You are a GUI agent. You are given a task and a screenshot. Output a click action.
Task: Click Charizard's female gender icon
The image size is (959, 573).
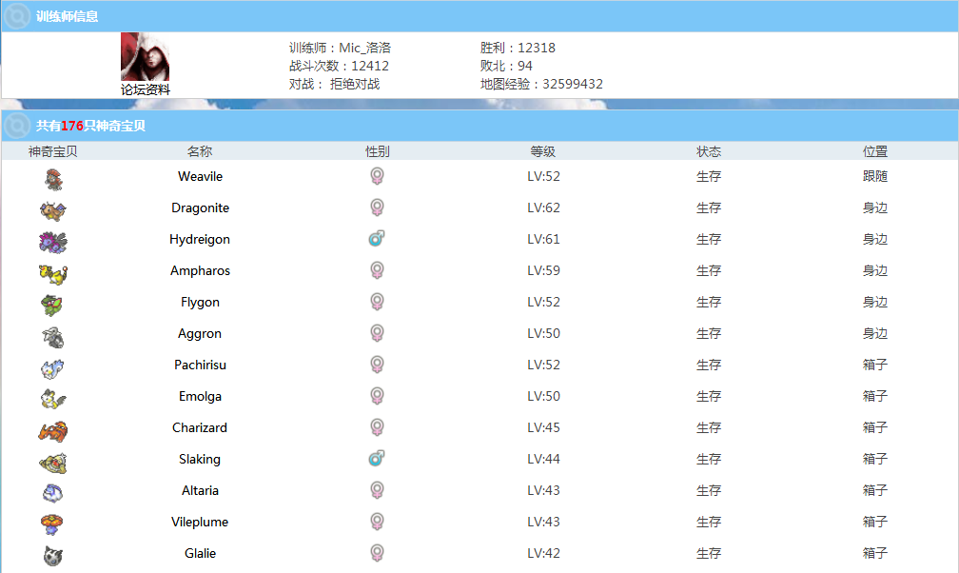[x=378, y=427]
